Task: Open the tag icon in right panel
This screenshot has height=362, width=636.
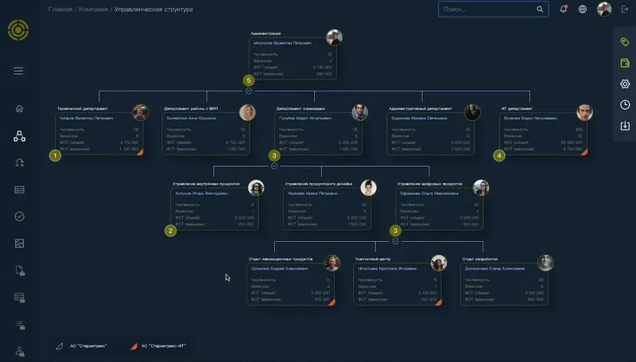Action: (625, 41)
